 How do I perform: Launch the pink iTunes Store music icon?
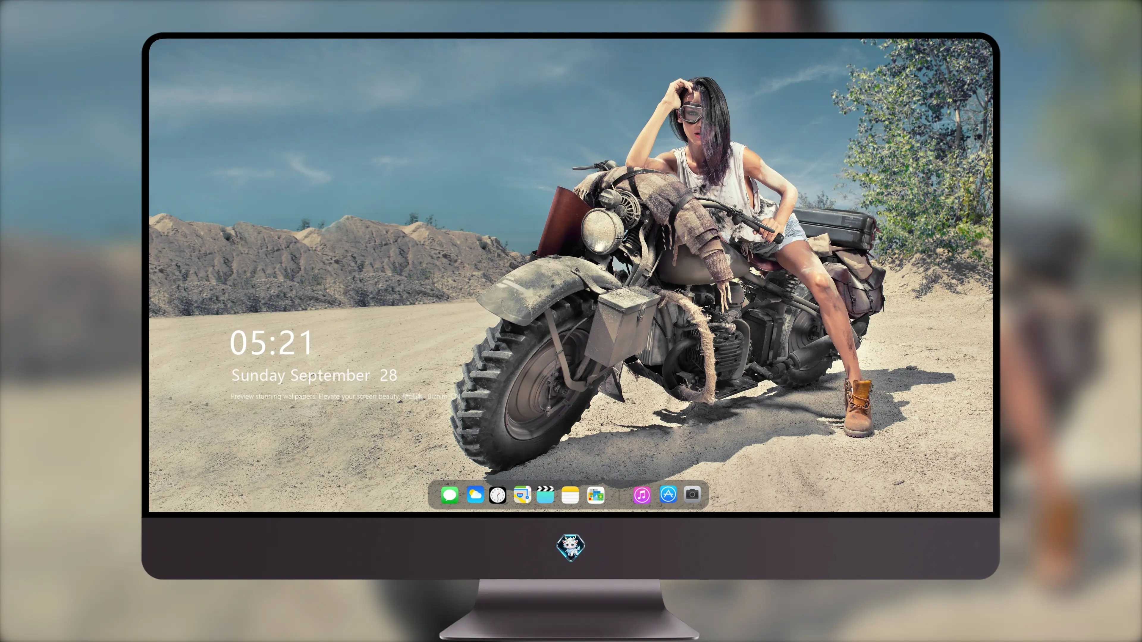click(641, 495)
